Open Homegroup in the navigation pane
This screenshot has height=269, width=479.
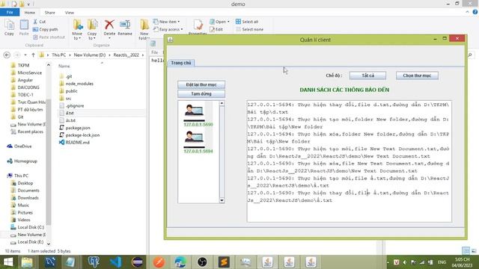click(x=25, y=161)
